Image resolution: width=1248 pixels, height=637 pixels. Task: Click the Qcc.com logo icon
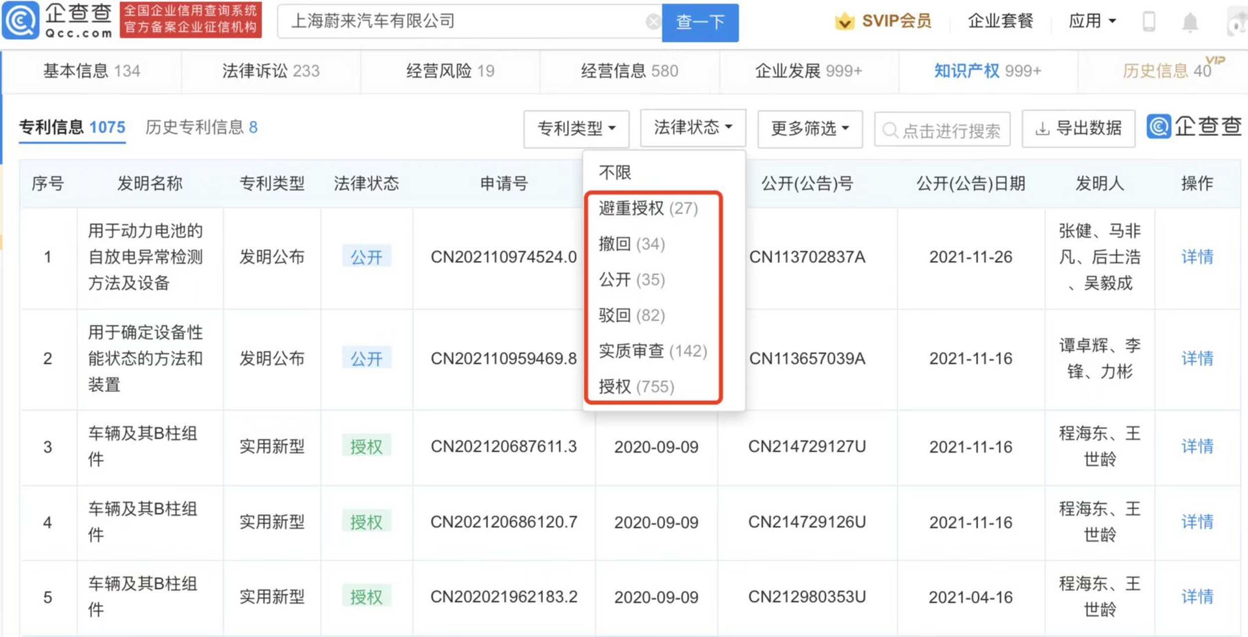(x=20, y=20)
